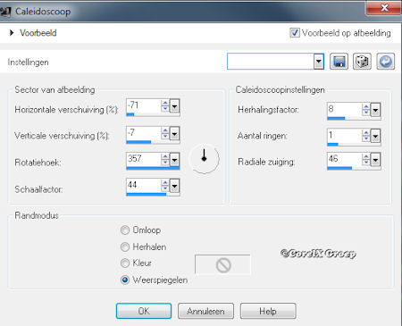
Task: Decrease Aantal ringen with down arrow
Action: coord(366,139)
